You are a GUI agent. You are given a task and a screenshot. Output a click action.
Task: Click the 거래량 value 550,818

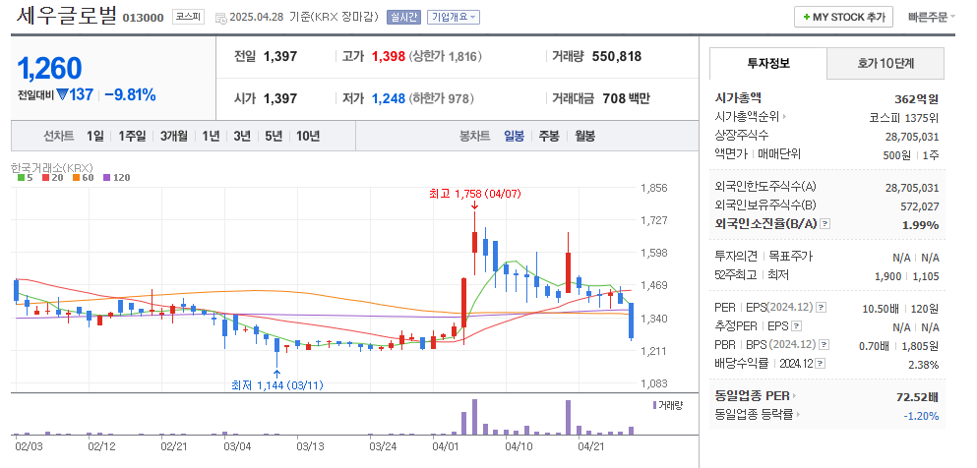(x=617, y=57)
